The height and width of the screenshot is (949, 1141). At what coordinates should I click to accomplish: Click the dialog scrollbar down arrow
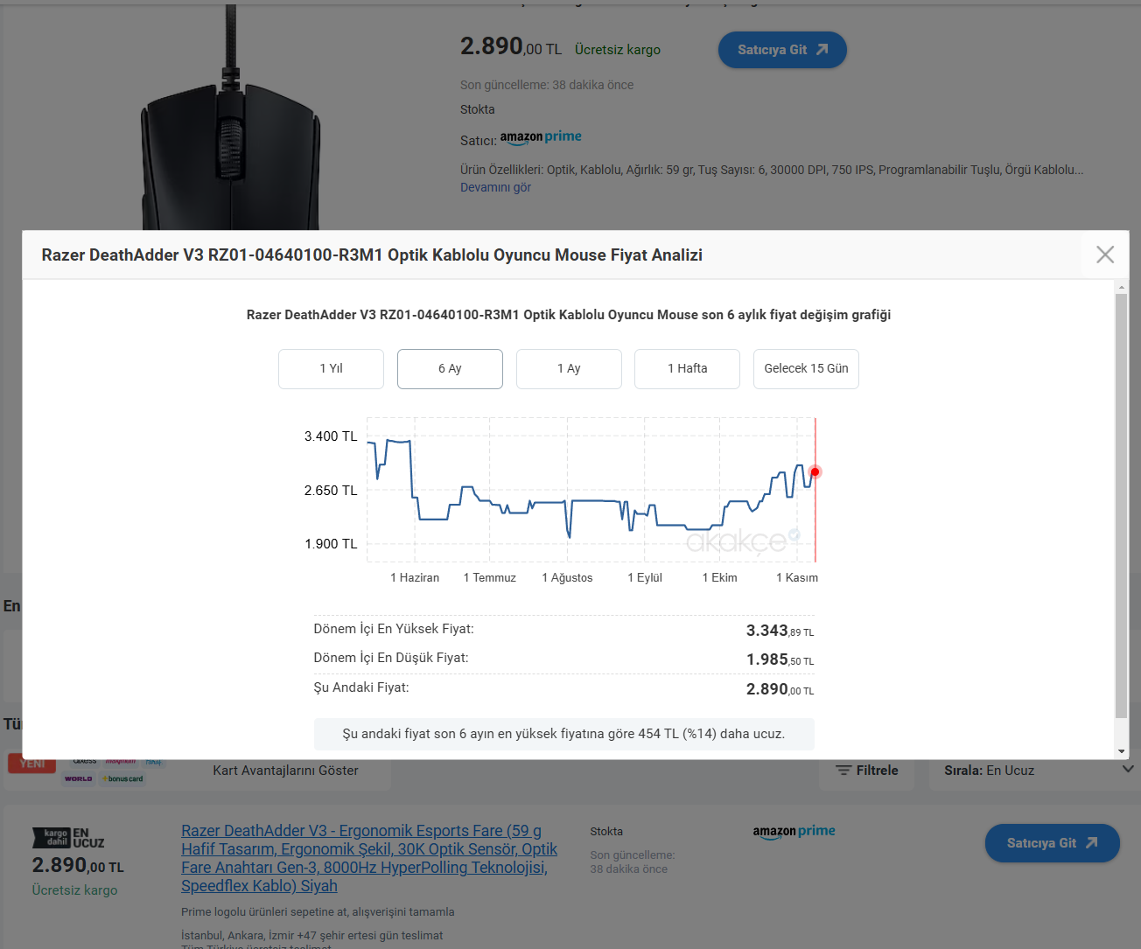1121,751
